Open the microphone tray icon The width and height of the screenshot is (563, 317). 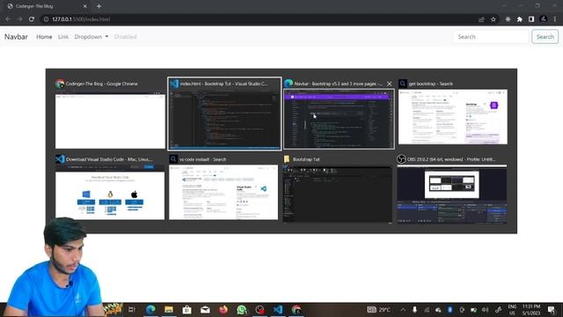[x=414, y=309]
